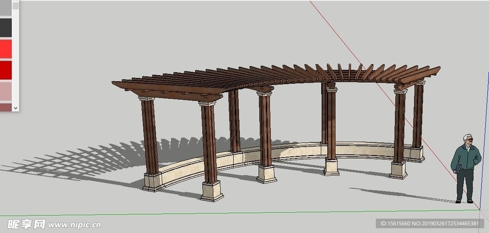Screen dimensions: 489x233
Task: Select the human scale figure
Action: 465,167
